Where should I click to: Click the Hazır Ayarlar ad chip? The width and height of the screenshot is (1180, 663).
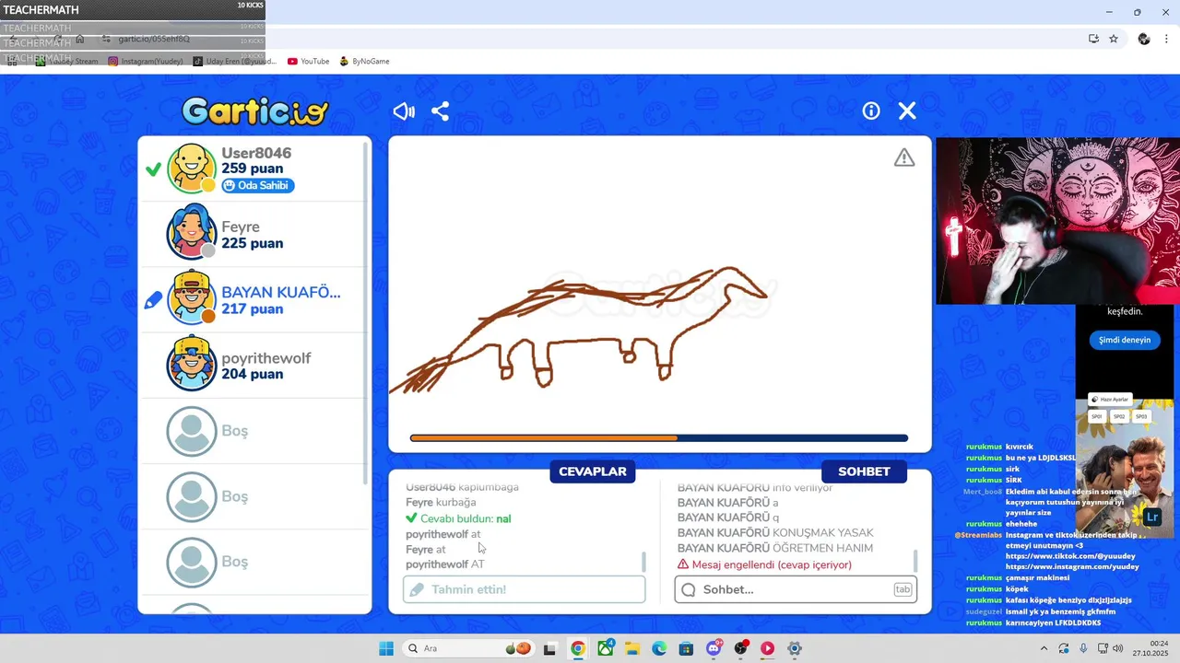point(1110,399)
